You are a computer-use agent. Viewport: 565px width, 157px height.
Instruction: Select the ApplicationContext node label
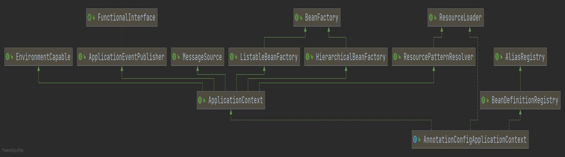click(x=235, y=100)
